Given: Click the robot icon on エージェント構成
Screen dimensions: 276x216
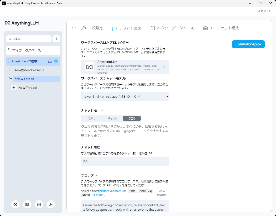Looking at the screenshot, I should tap(205, 28).
